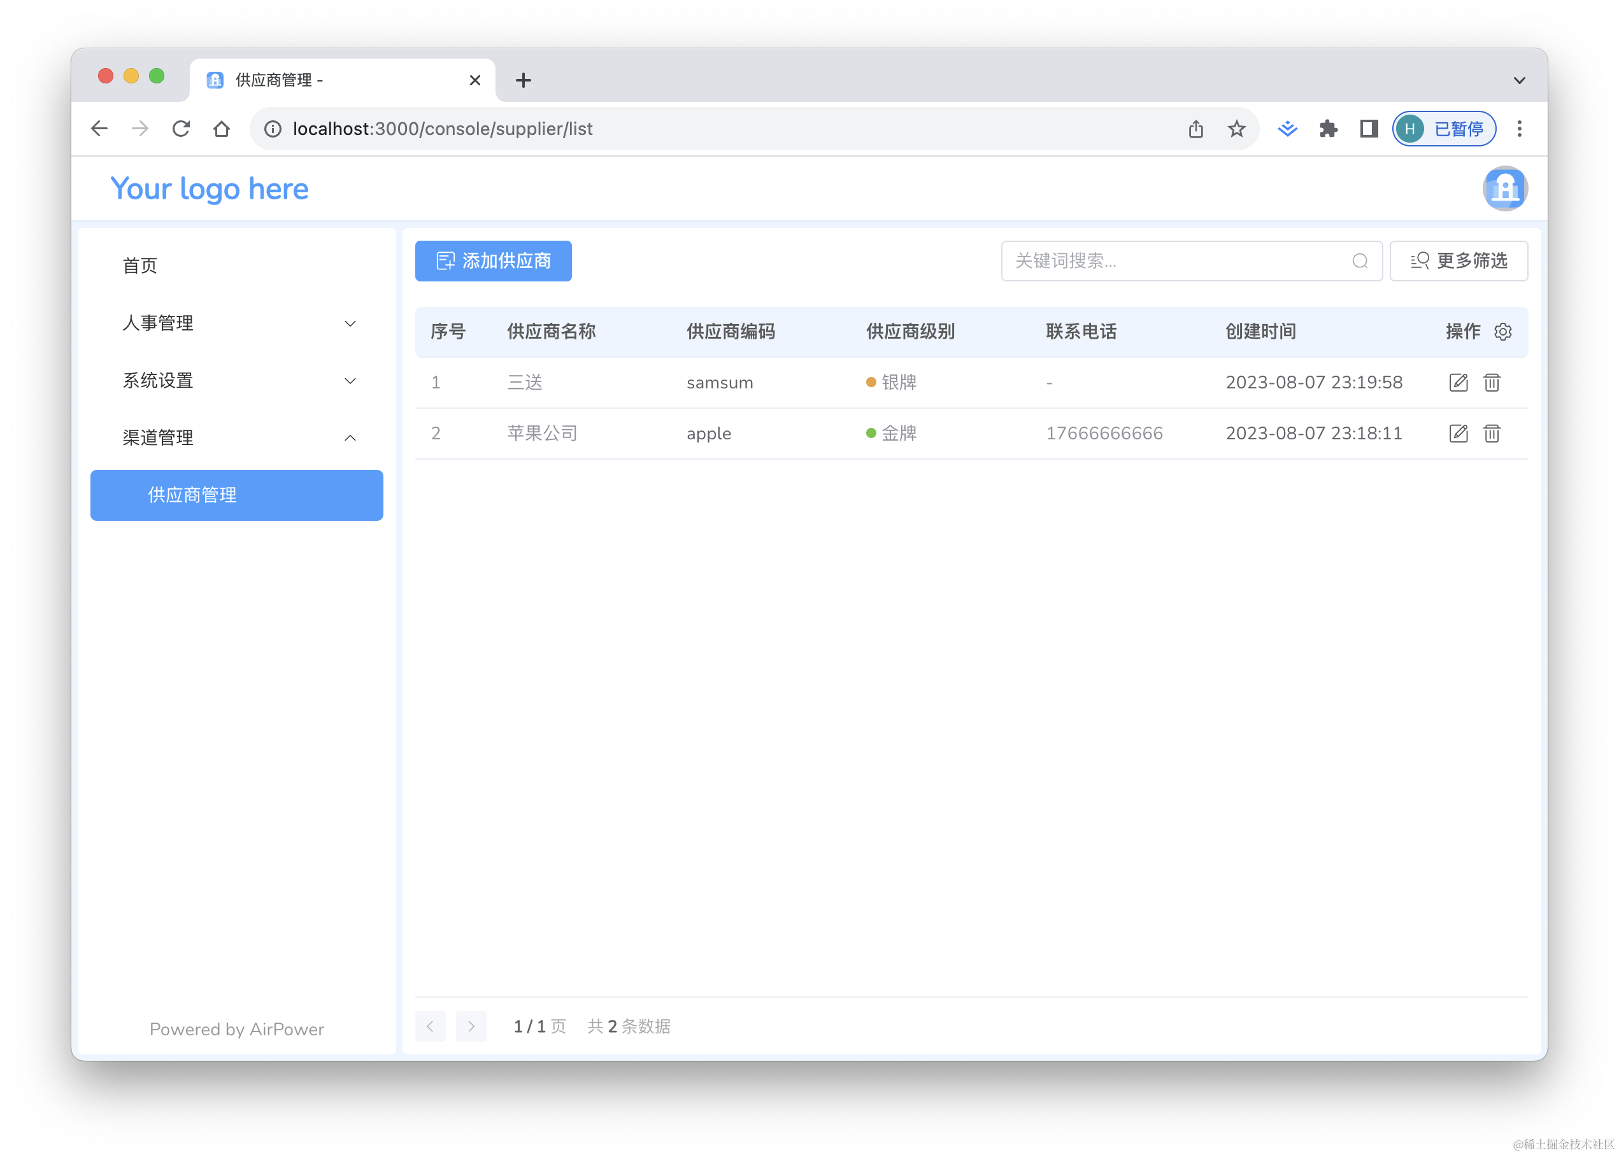Click 添加供应商 button
Viewport: 1619px width, 1155px height.
click(493, 261)
